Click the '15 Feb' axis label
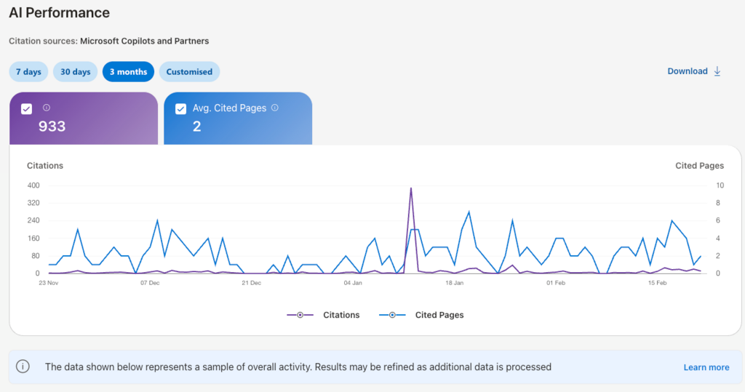The image size is (745, 392). click(x=657, y=283)
